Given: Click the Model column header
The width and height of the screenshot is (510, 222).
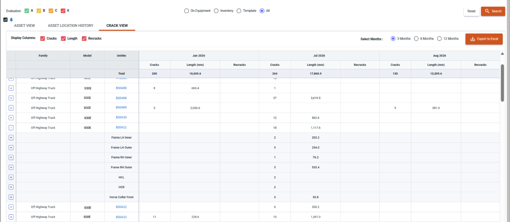Looking at the screenshot, I should click(x=87, y=56).
